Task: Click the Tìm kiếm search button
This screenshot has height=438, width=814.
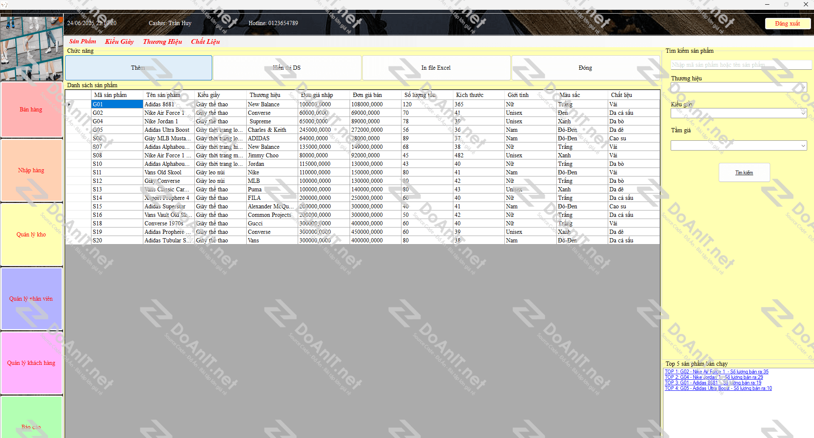Action: pyautogui.click(x=744, y=173)
